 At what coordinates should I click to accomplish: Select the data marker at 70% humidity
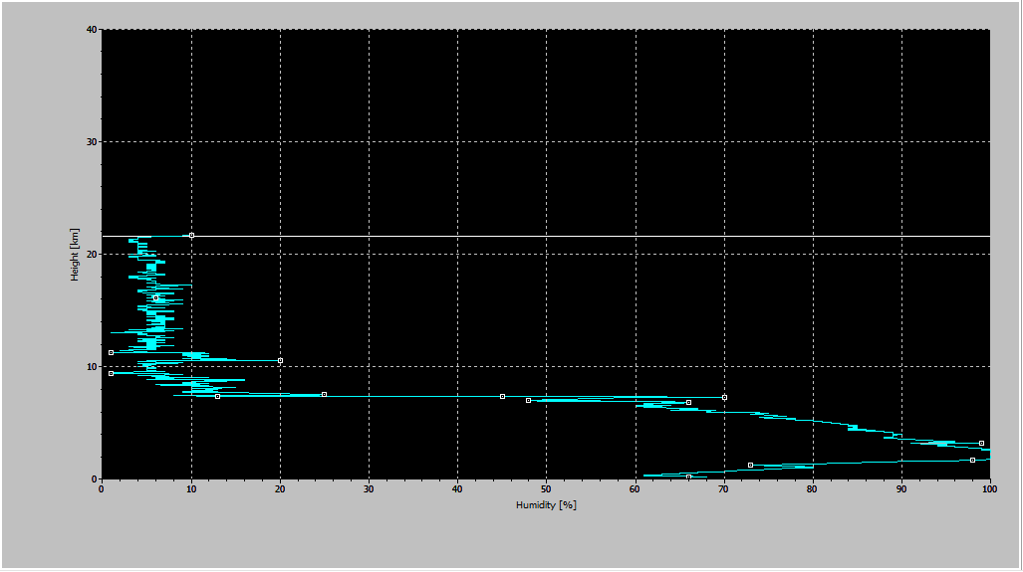(x=724, y=397)
